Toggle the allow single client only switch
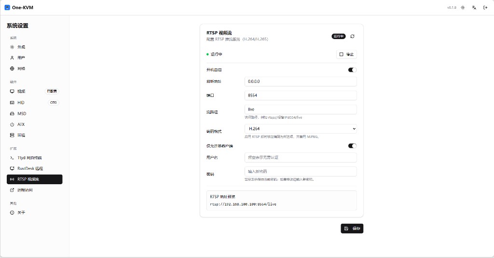The height and width of the screenshot is (258, 494). click(352, 146)
